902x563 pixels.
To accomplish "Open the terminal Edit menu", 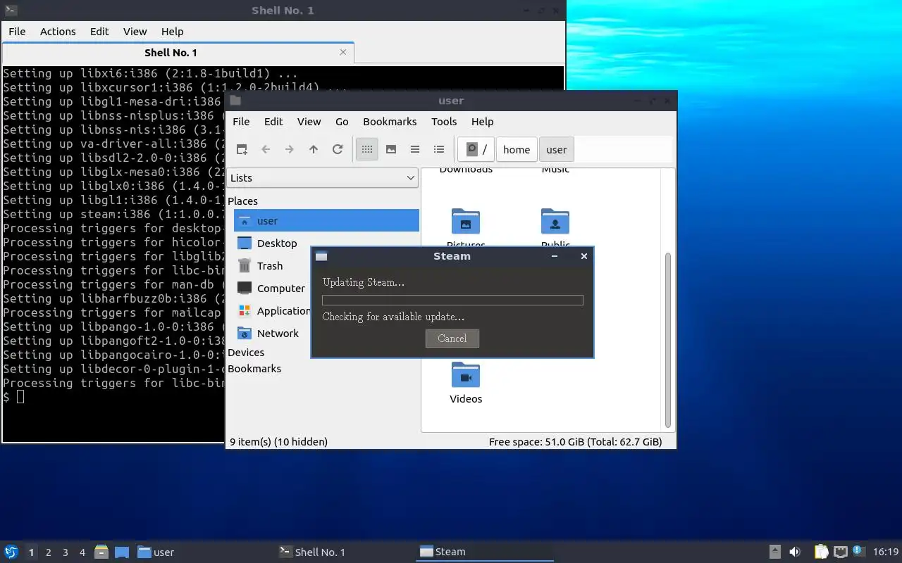I will pos(99,32).
